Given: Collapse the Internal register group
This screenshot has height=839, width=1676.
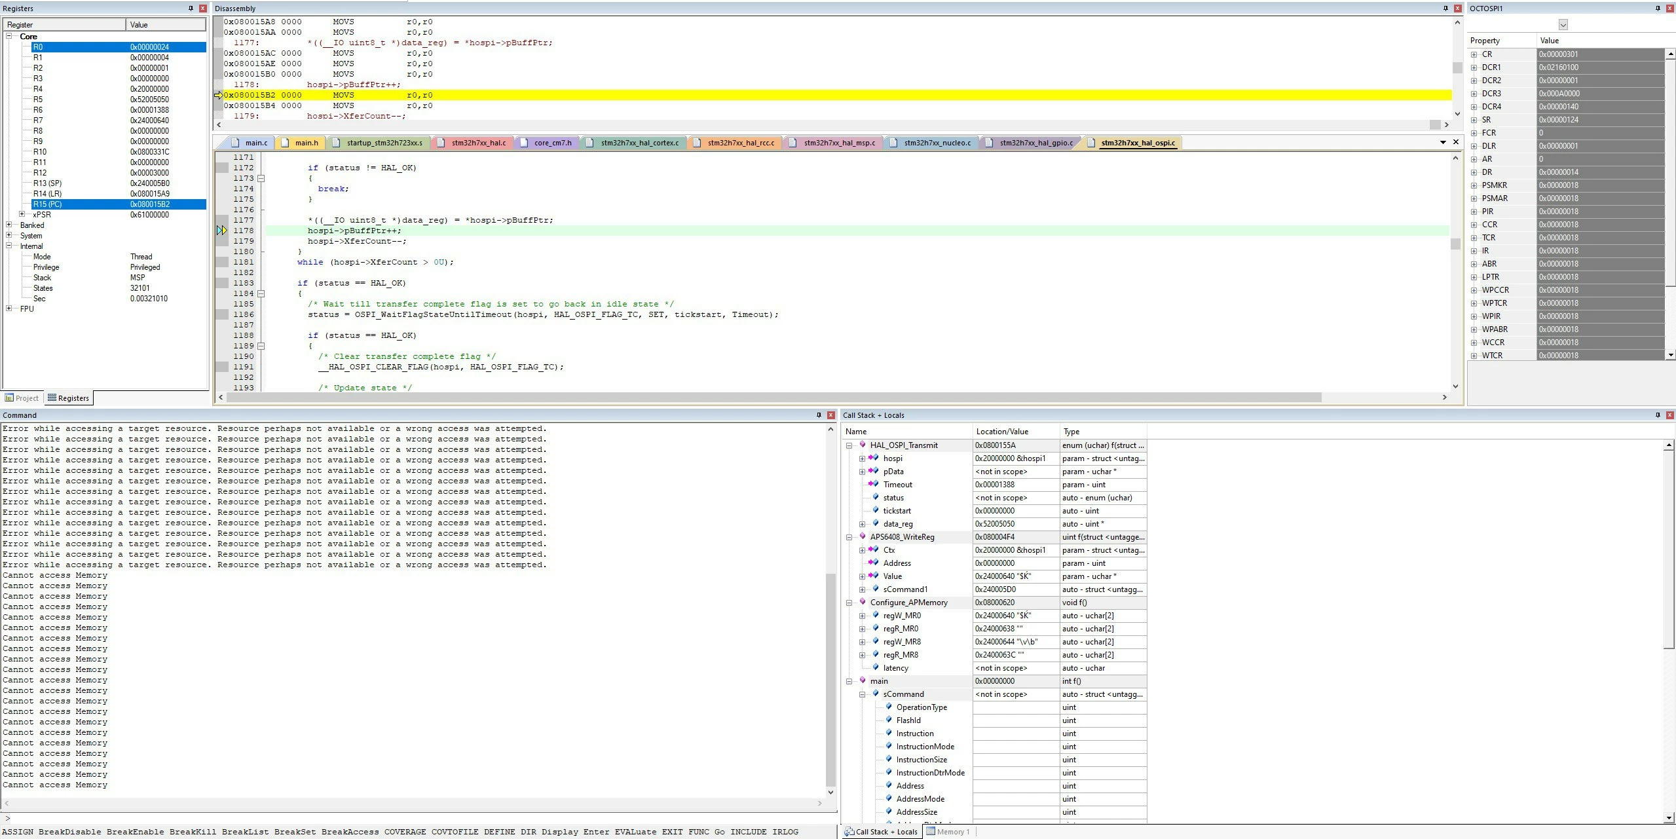Looking at the screenshot, I should click(9, 246).
